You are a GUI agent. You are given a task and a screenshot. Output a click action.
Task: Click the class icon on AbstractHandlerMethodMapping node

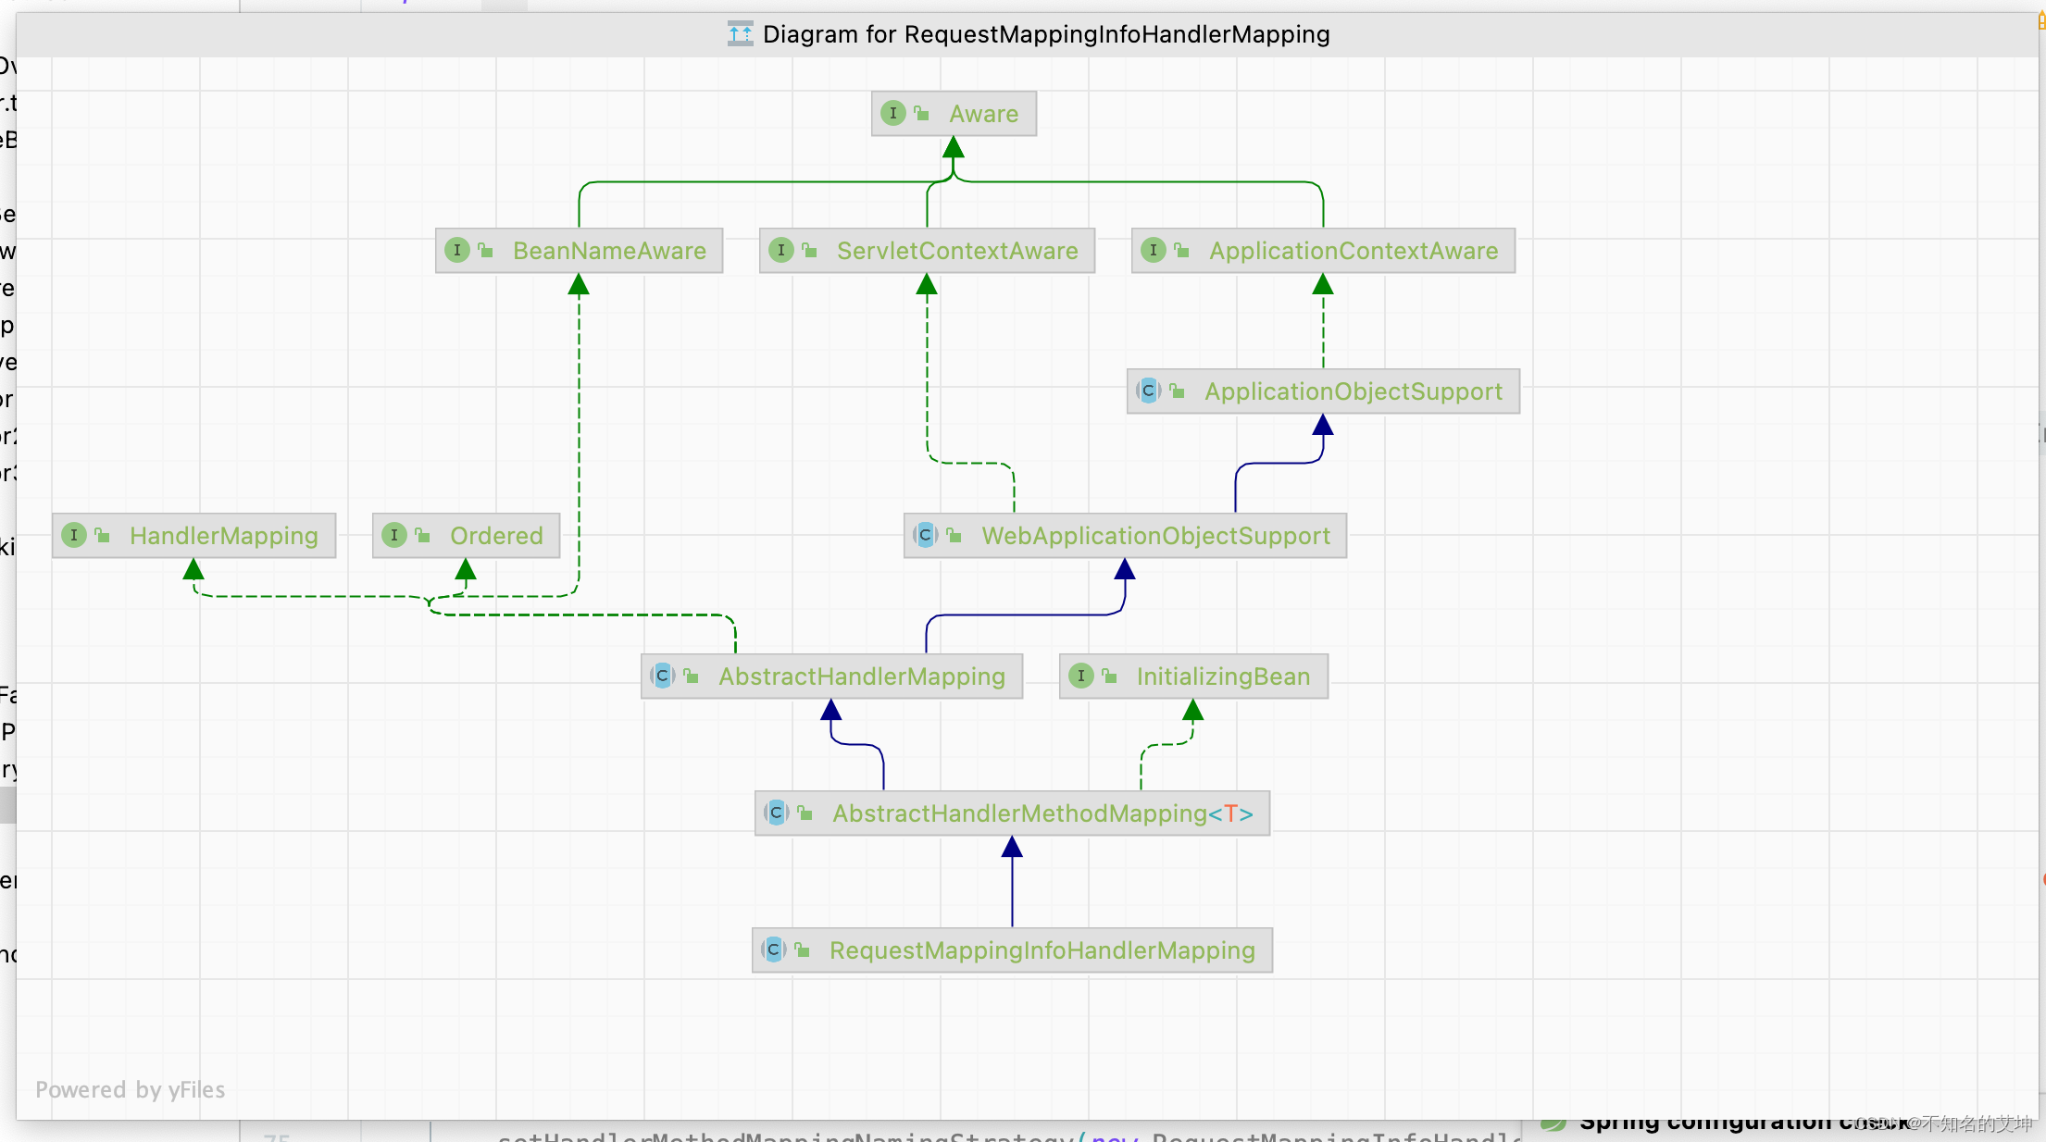tap(776, 813)
